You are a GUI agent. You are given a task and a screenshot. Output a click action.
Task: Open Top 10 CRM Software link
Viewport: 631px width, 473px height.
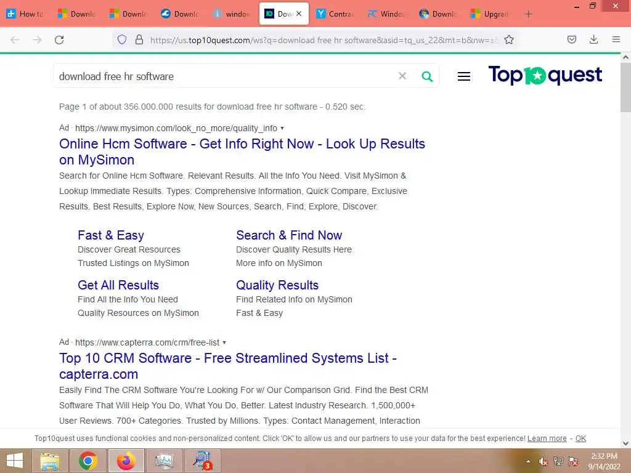coord(228,366)
